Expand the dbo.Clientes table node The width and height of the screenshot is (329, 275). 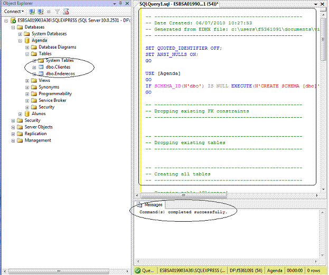(x=34, y=68)
